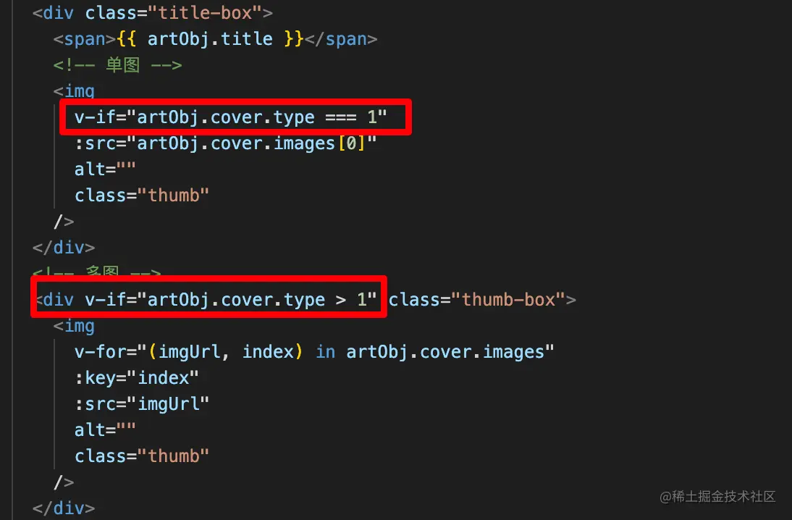The width and height of the screenshot is (792, 520).
Task: Click the :src="imgUrl" attribute
Action: click(141, 404)
